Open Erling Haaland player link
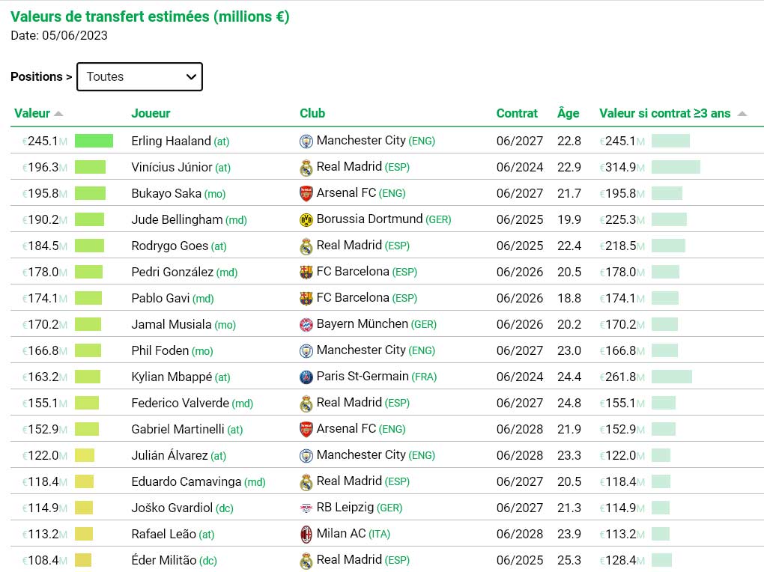This screenshot has width=764, height=572. (x=171, y=142)
